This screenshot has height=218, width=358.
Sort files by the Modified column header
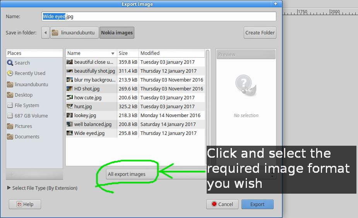(171, 53)
